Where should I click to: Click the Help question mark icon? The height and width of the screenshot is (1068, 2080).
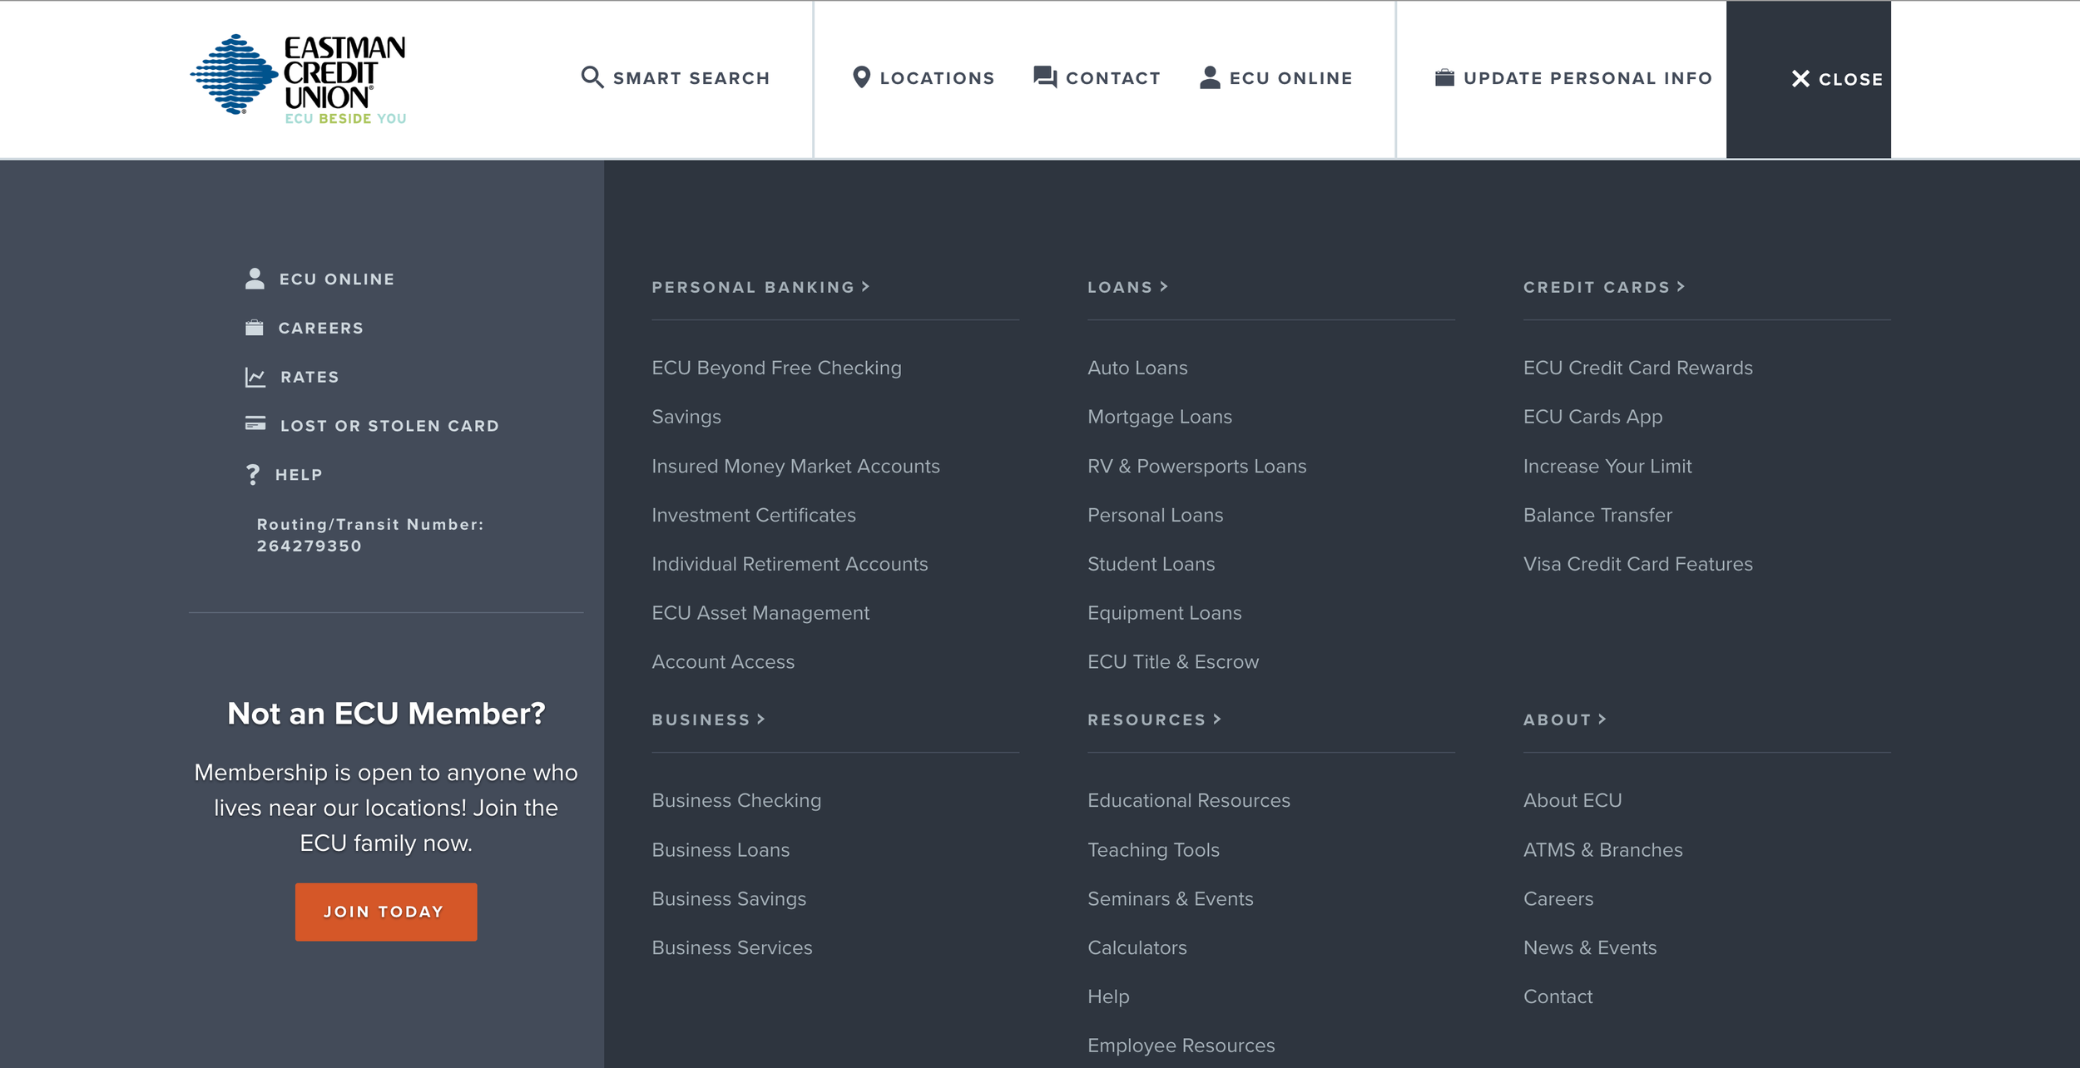(253, 474)
